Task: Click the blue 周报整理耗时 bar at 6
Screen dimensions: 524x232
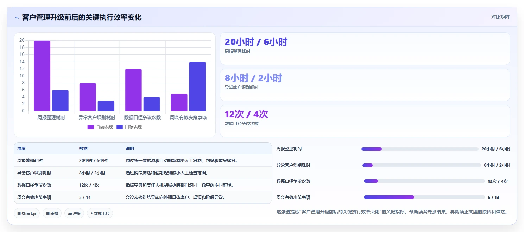Action: (60, 101)
